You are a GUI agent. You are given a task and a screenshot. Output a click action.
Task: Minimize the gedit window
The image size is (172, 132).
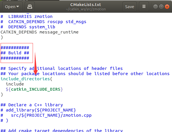click(x=155, y=7)
